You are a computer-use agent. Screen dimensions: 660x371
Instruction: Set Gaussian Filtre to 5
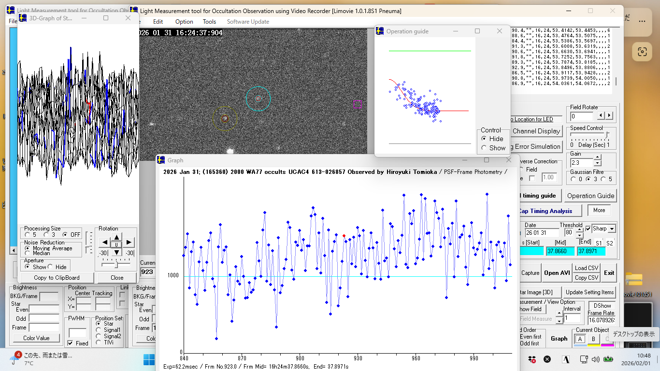[603, 179]
